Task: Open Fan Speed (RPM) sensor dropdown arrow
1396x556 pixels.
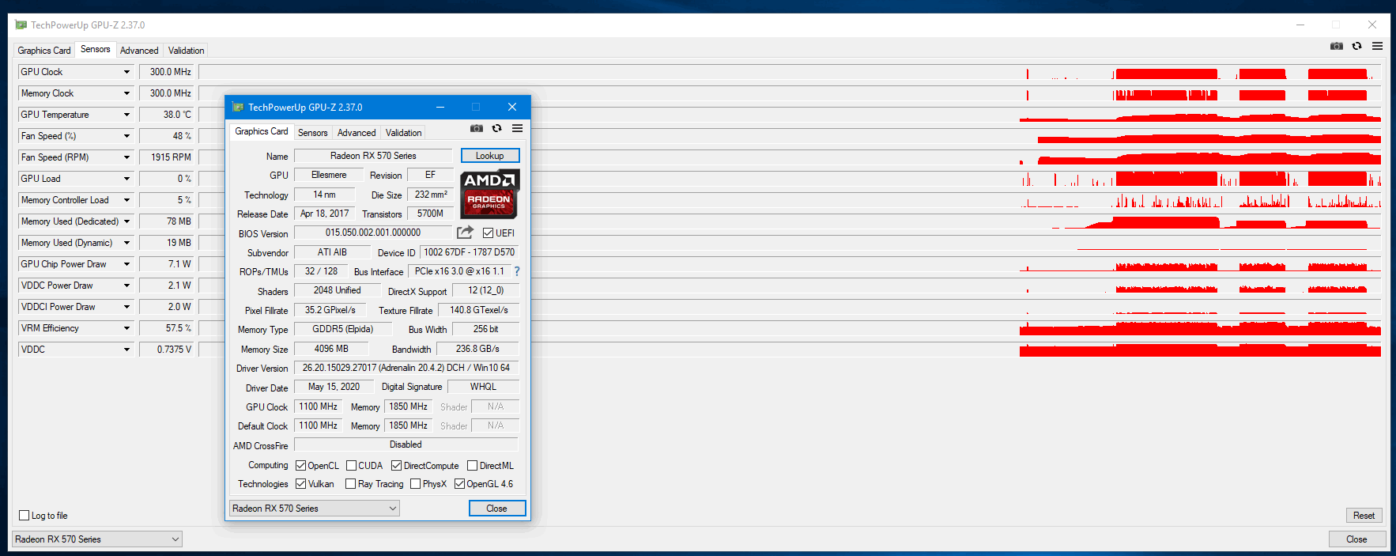Action: pyautogui.click(x=126, y=157)
